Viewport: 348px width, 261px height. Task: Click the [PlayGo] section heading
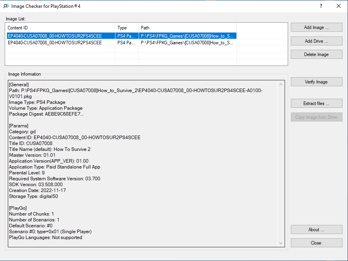pos(18,208)
